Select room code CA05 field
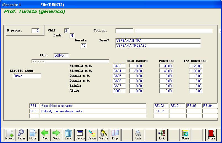Screen dimensions: 222x143 click(119, 76)
